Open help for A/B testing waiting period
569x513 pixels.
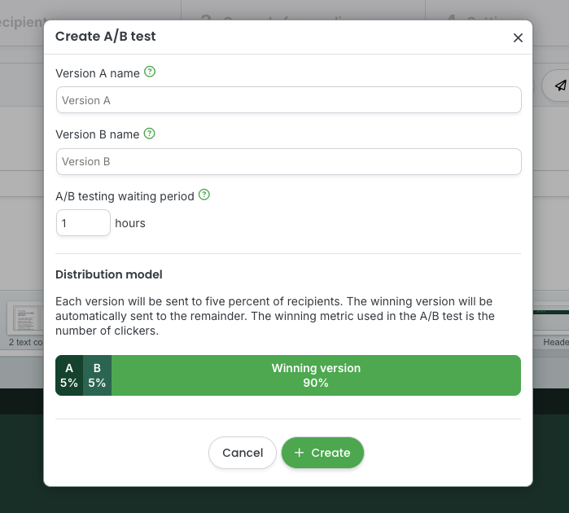tap(204, 195)
